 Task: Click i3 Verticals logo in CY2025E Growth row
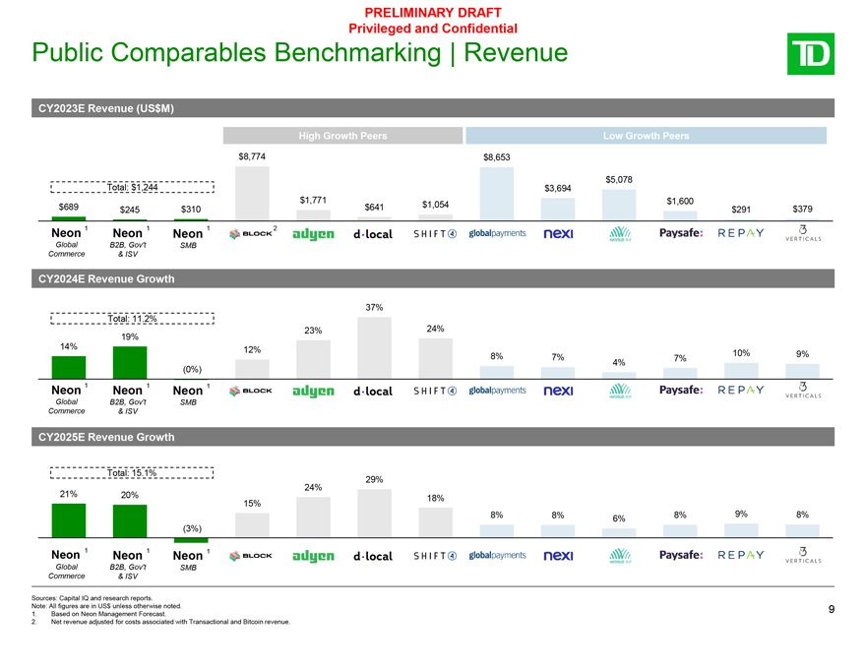(x=803, y=555)
